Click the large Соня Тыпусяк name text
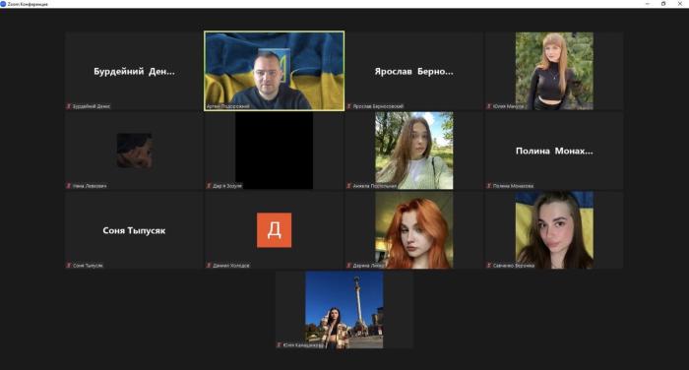The width and height of the screenshot is (689, 370). 134,230
